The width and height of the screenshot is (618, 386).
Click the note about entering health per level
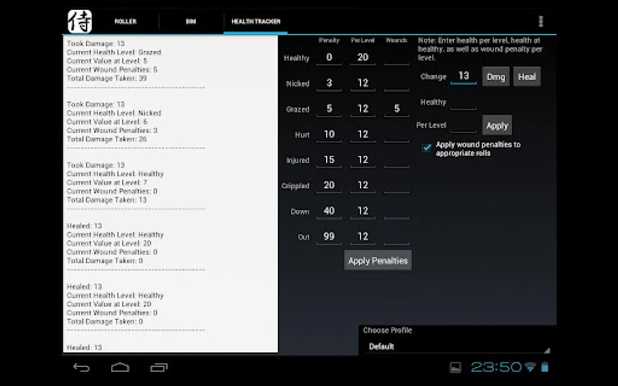480,49
